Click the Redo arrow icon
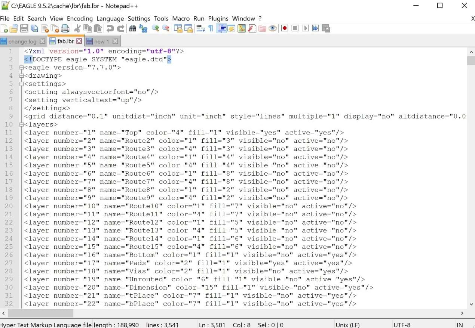This screenshot has height=328, width=475. pos(120,28)
